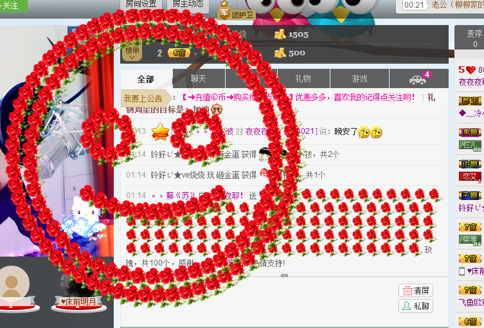The height and width of the screenshot is (328, 484).
Task: Expand the 榜单 ranking dropdown
Action: pos(132,52)
